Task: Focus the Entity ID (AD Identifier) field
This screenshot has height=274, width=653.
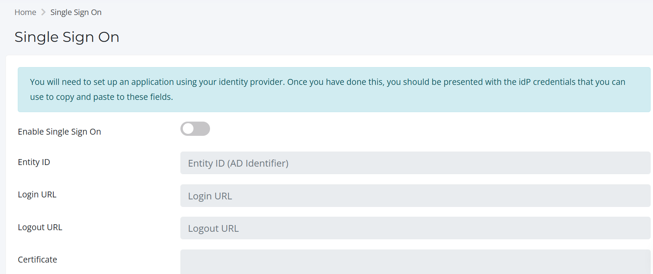Action: pos(415,163)
